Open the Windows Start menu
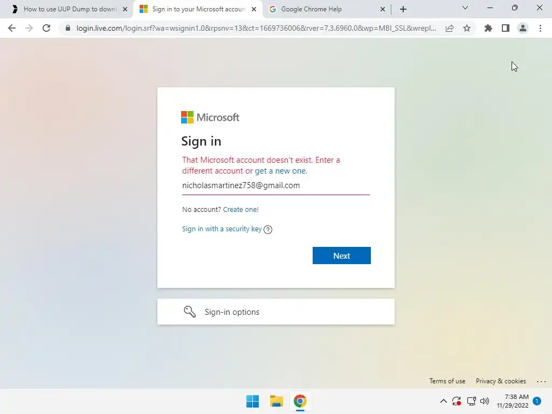Image resolution: width=552 pixels, height=414 pixels. pos(252,401)
